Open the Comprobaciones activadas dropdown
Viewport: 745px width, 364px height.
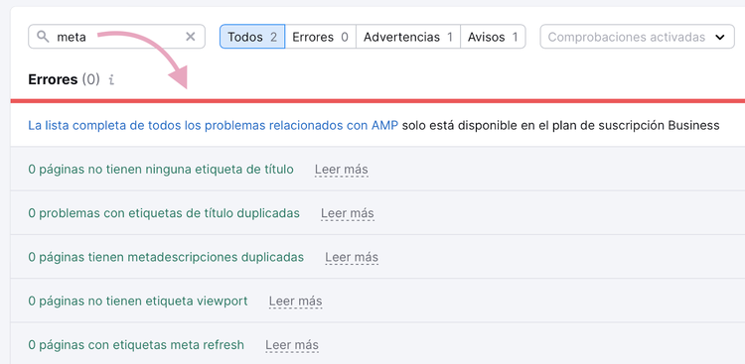(637, 37)
